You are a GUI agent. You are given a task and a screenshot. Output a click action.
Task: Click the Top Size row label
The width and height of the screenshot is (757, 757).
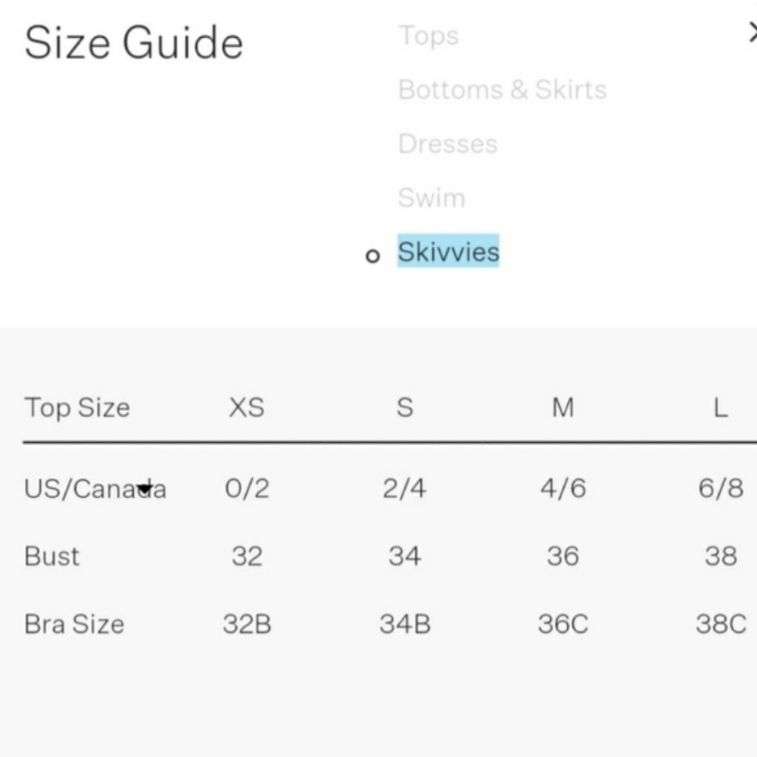click(77, 408)
